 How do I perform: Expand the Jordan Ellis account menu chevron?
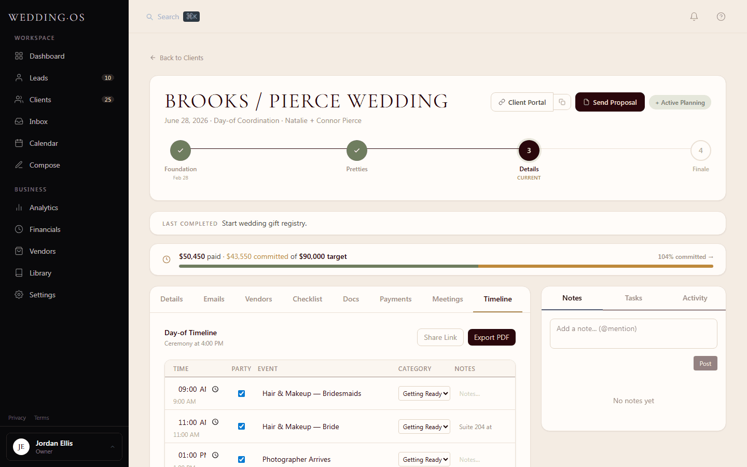[113, 447]
